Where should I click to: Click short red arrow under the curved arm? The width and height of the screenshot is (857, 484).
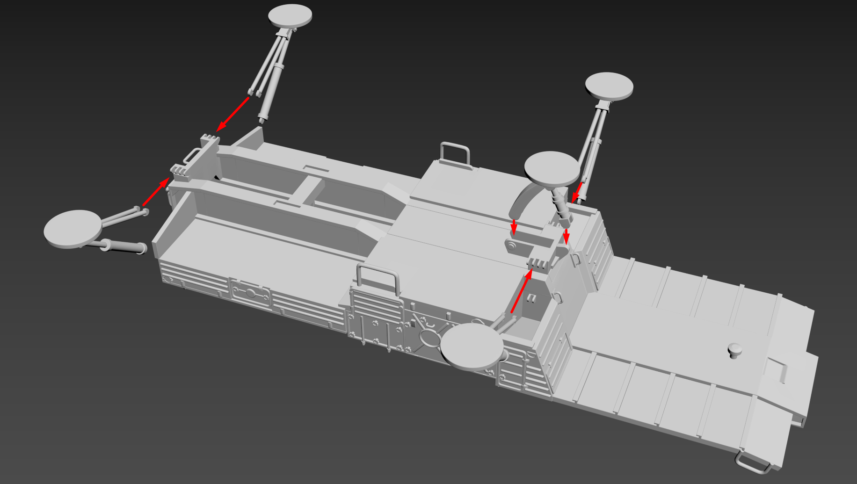(x=514, y=226)
